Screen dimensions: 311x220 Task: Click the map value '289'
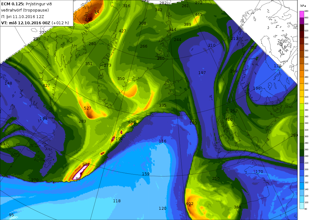pos(295,135)
